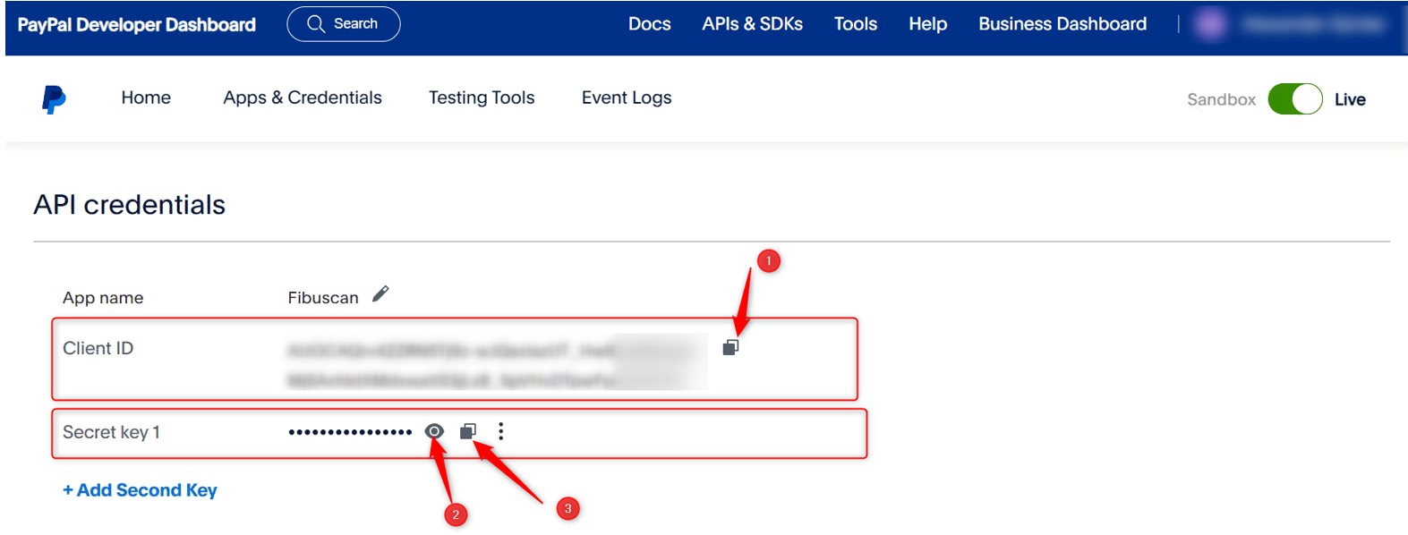Click PayPal Developer Dashboard title

tap(137, 25)
